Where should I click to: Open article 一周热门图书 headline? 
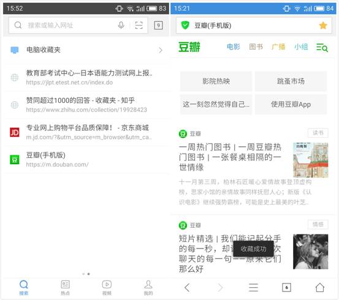tap(230, 157)
